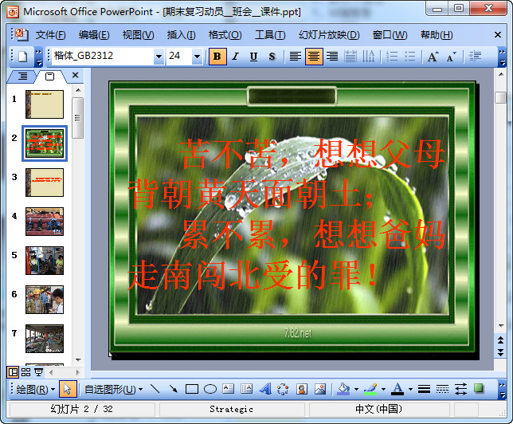Open the 文件(F) menu
Image resolution: width=513 pixels, height=424 pixels.
(51, 35)
